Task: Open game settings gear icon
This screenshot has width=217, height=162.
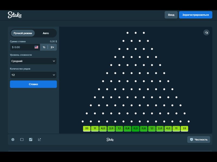Action: pos(13,140)
